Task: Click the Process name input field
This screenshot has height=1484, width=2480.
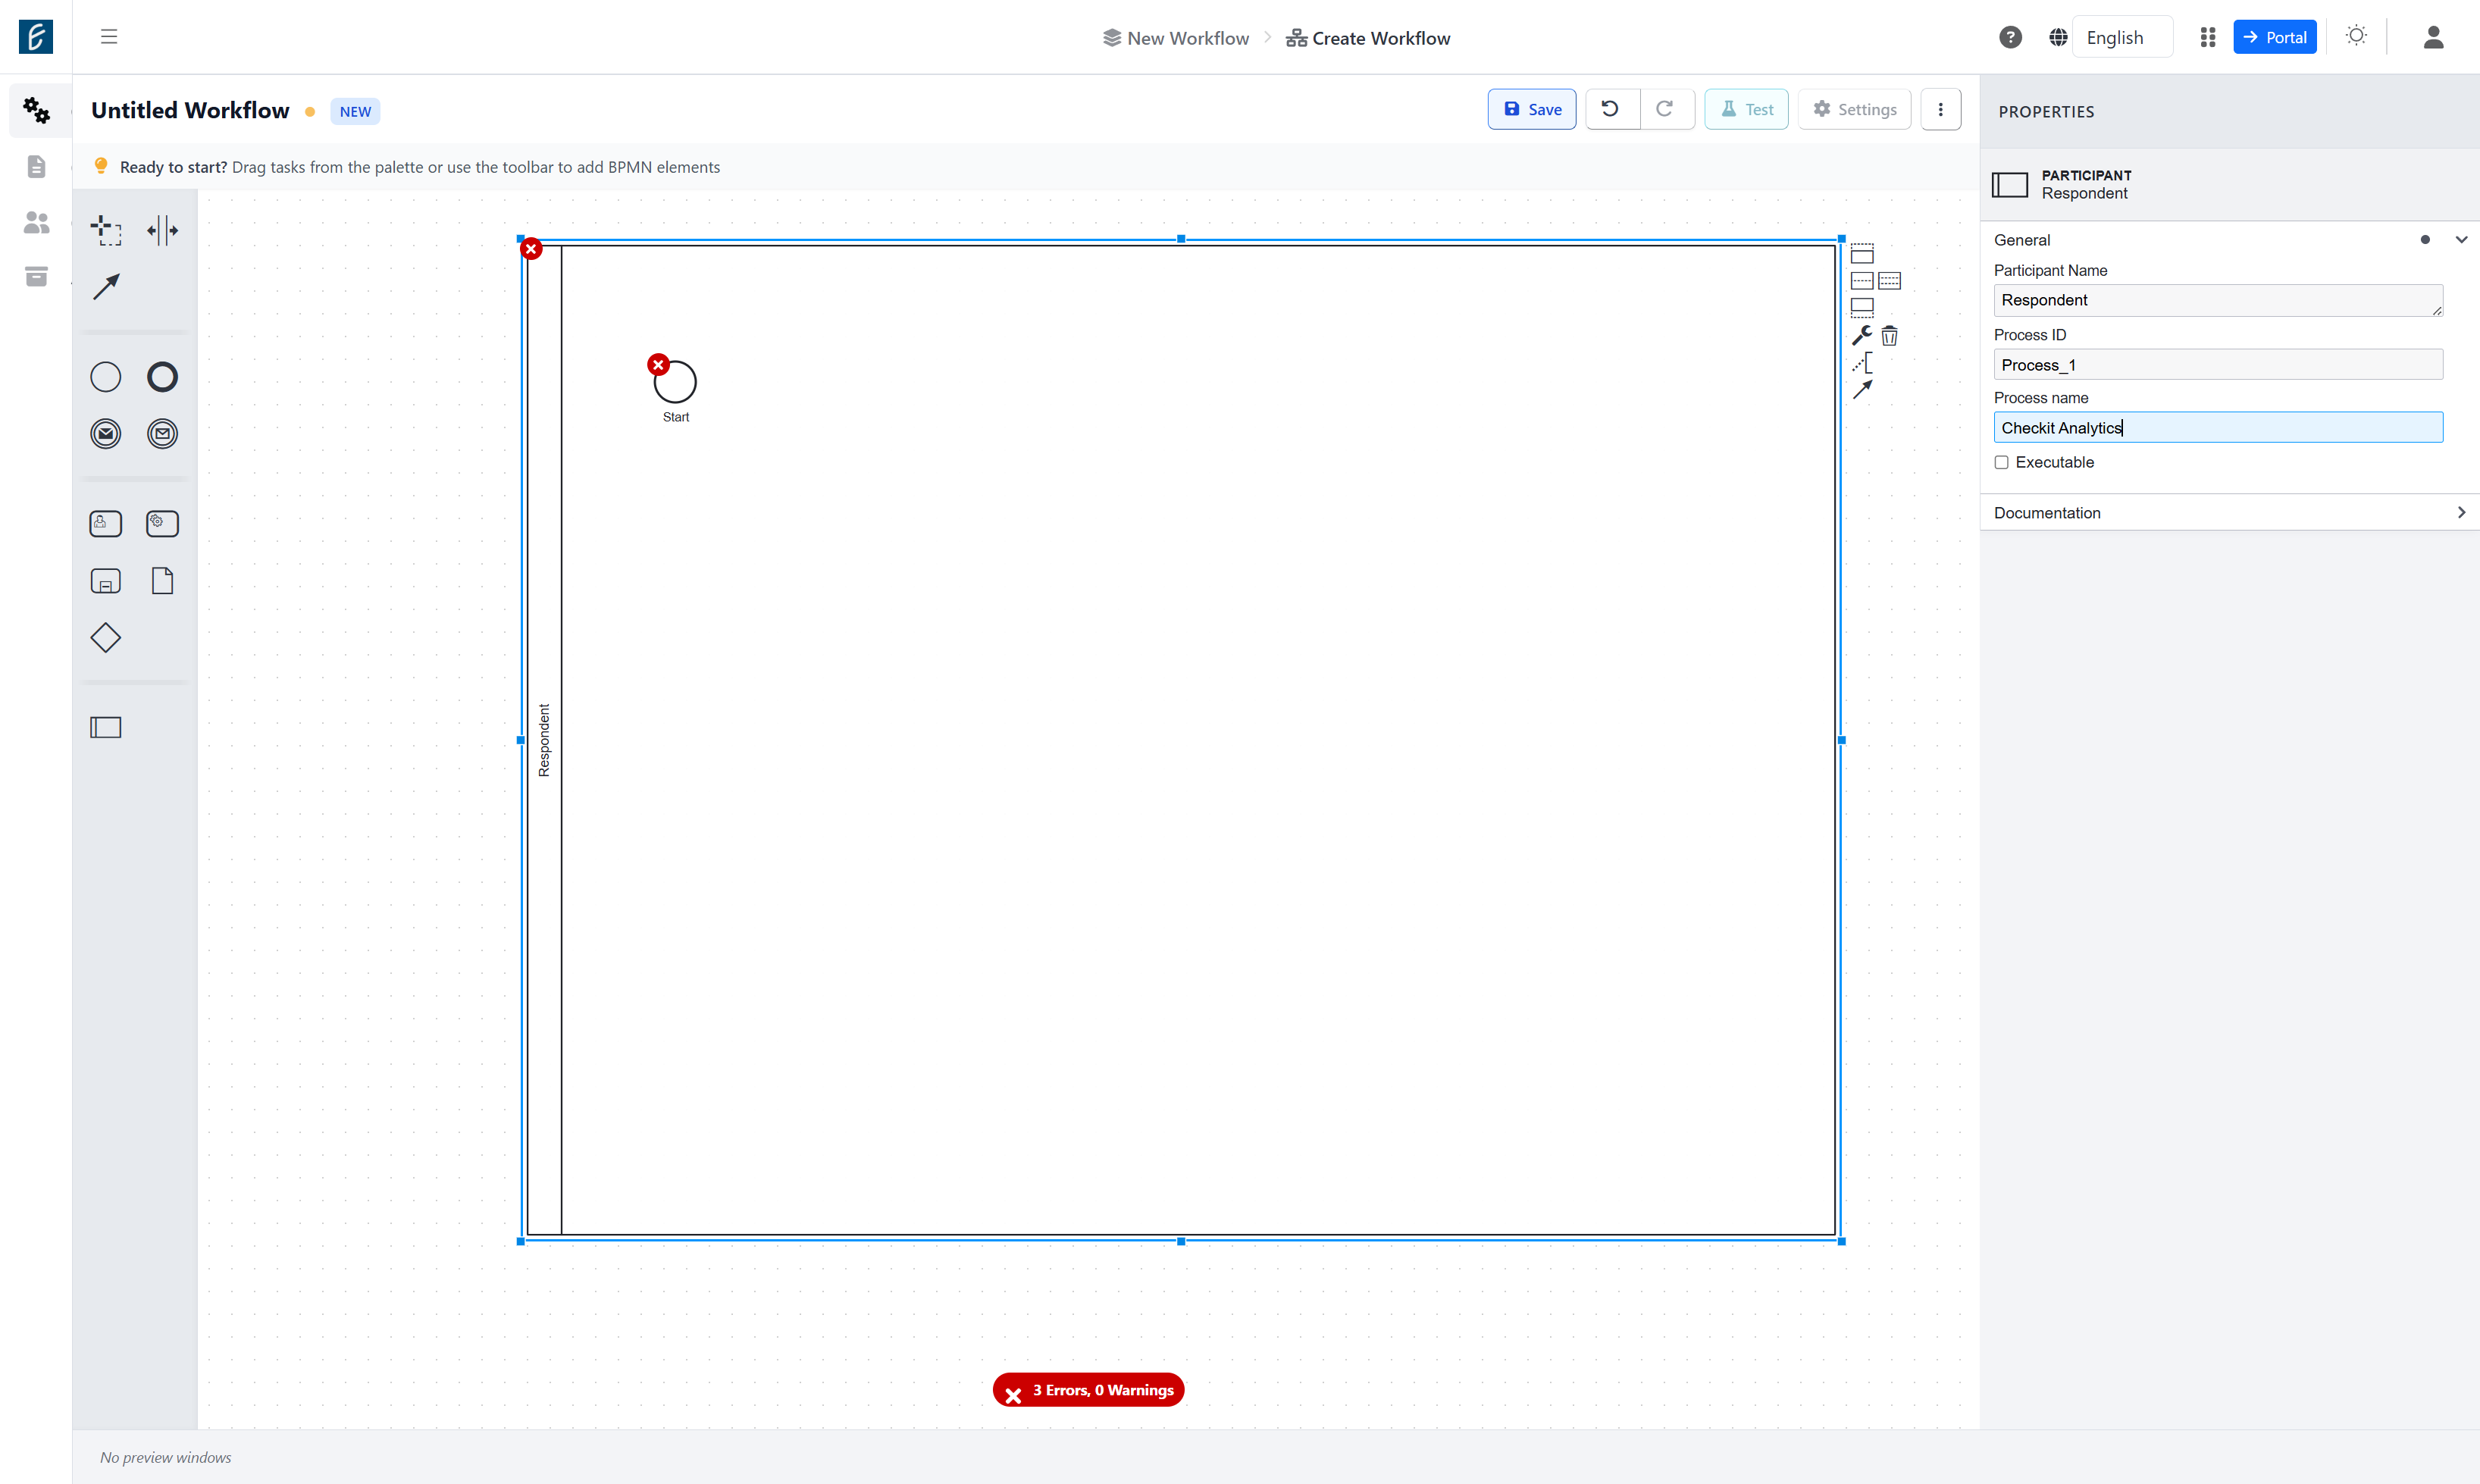Action: pyautogui.click(x=2217, y=428)
